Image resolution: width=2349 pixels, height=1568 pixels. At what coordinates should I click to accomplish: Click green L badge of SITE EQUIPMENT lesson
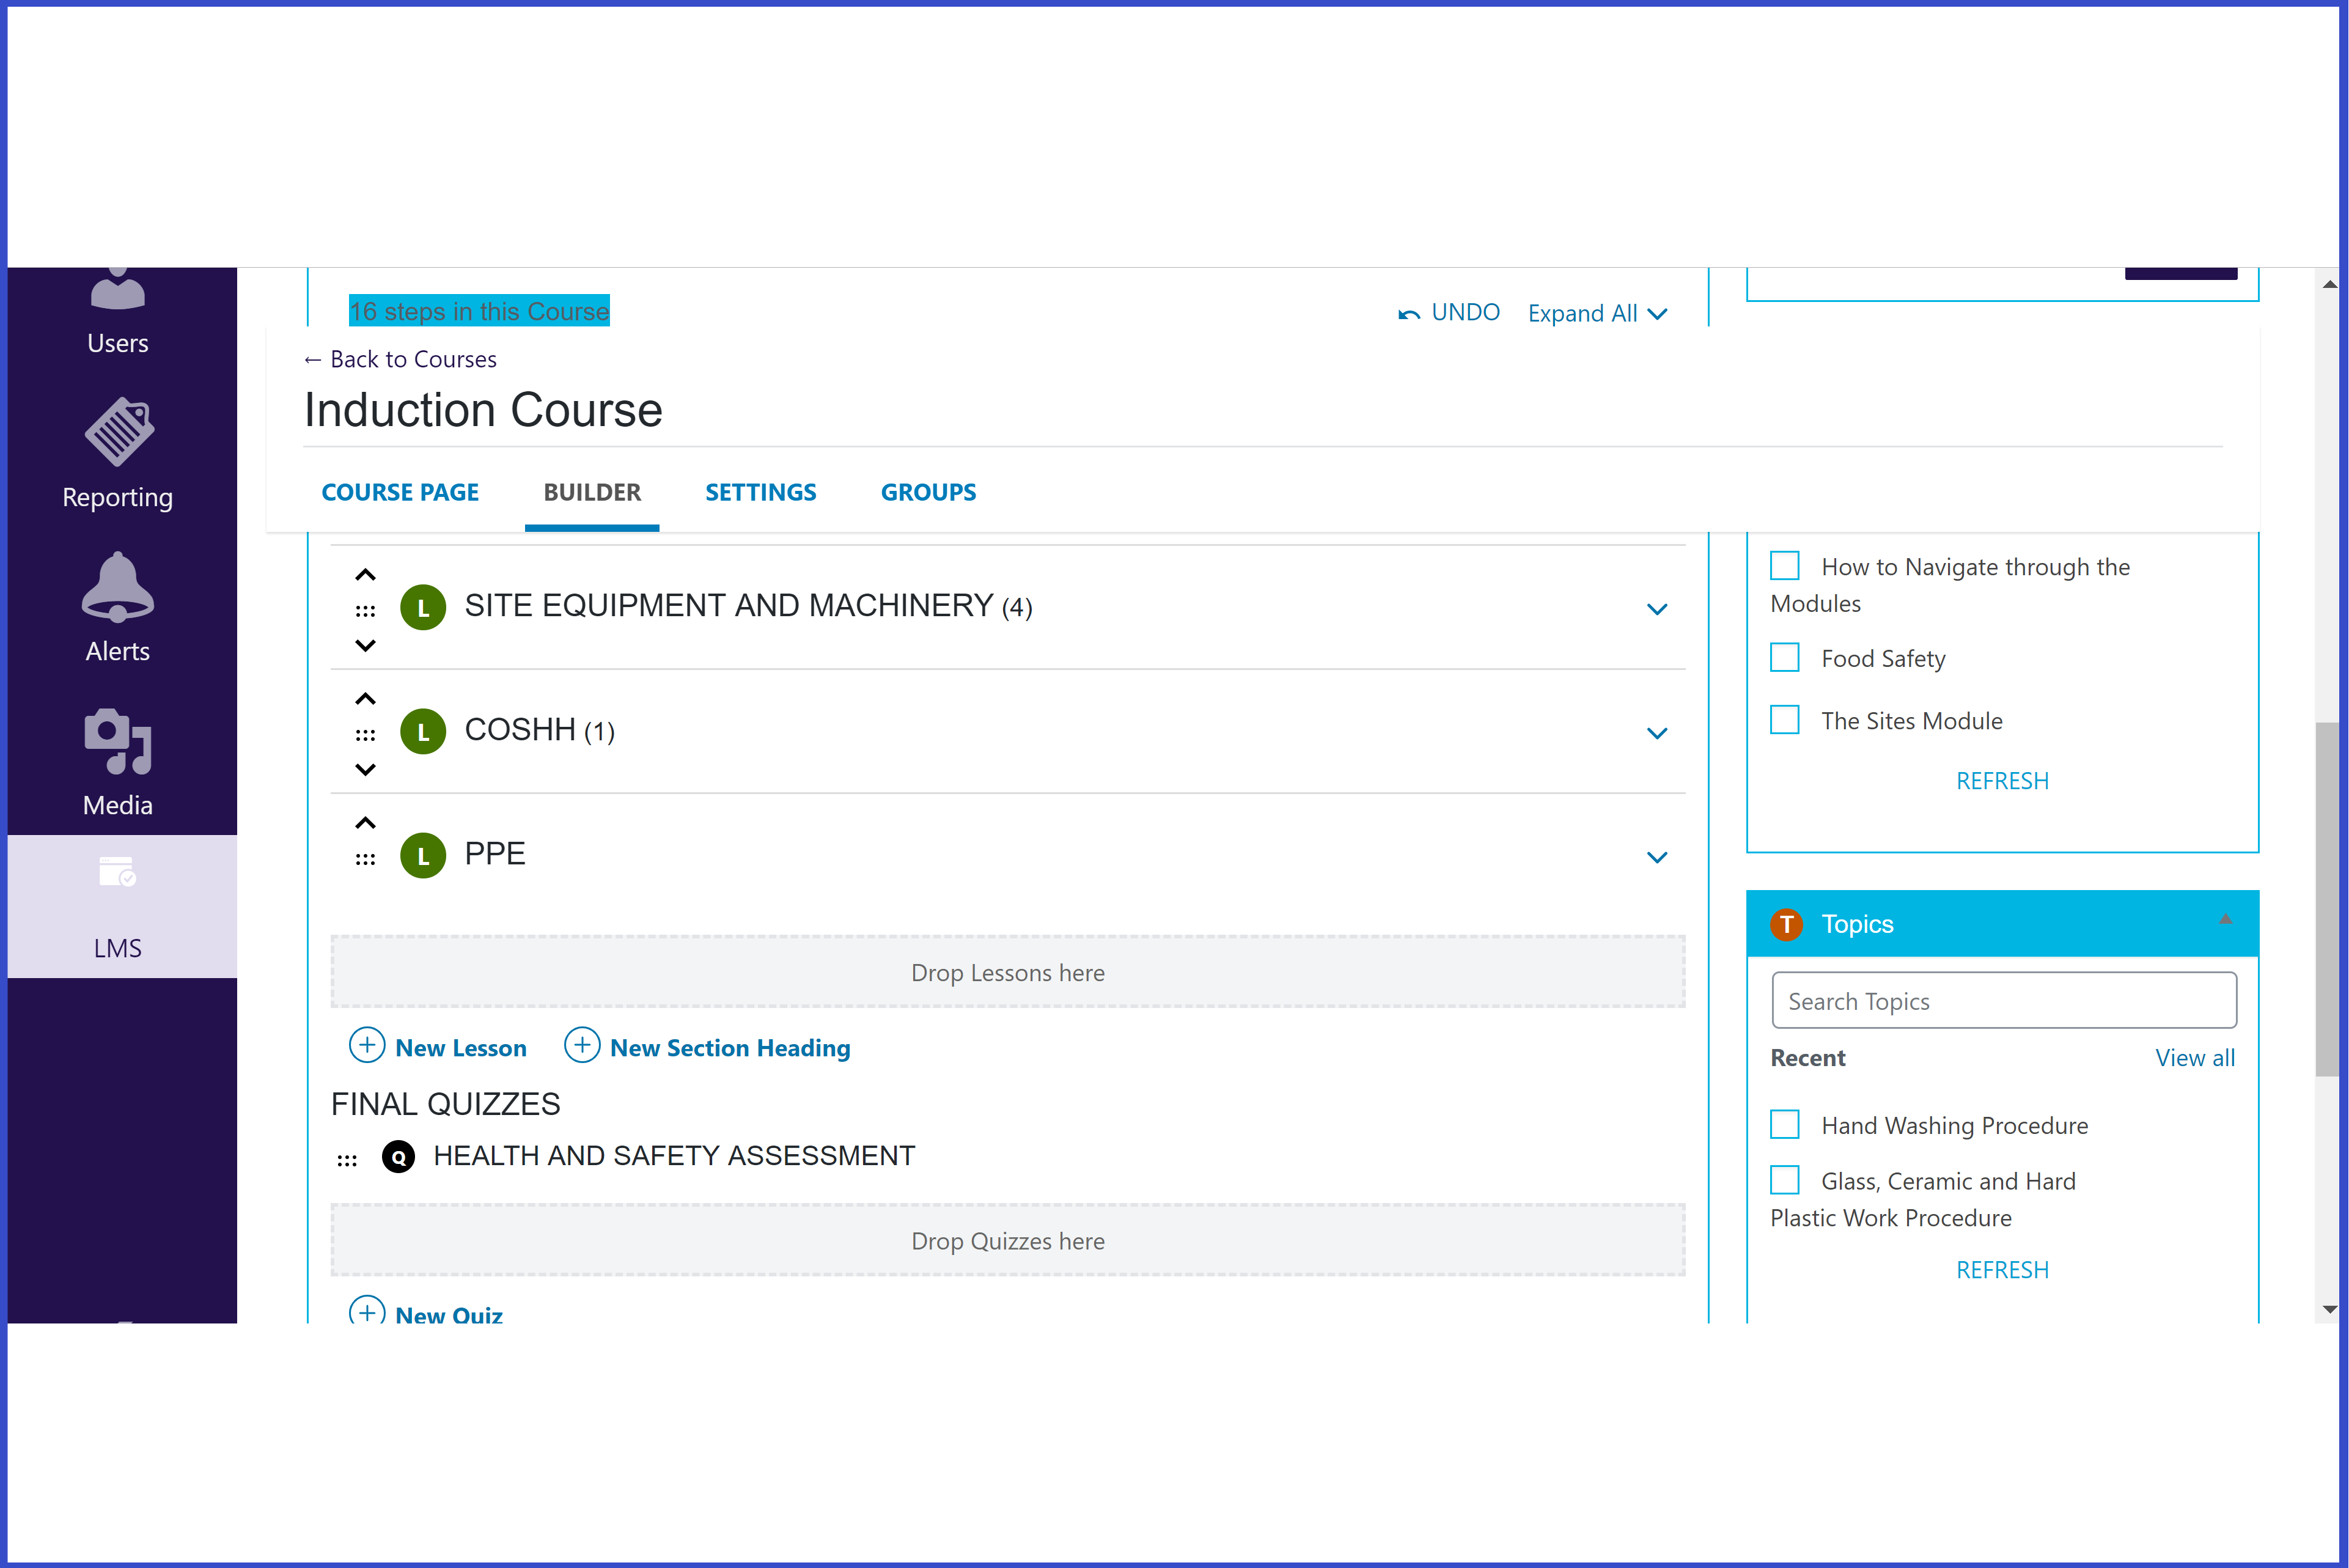(423, 608)
